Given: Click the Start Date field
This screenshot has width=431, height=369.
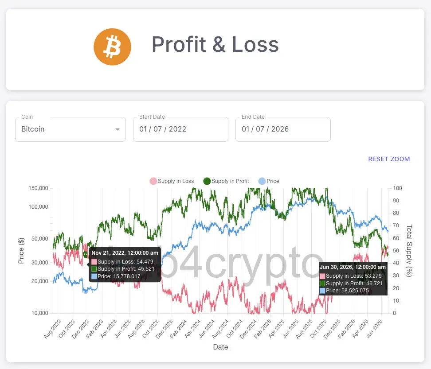Looking at the screenshot, I should click(x=180, y=129).
